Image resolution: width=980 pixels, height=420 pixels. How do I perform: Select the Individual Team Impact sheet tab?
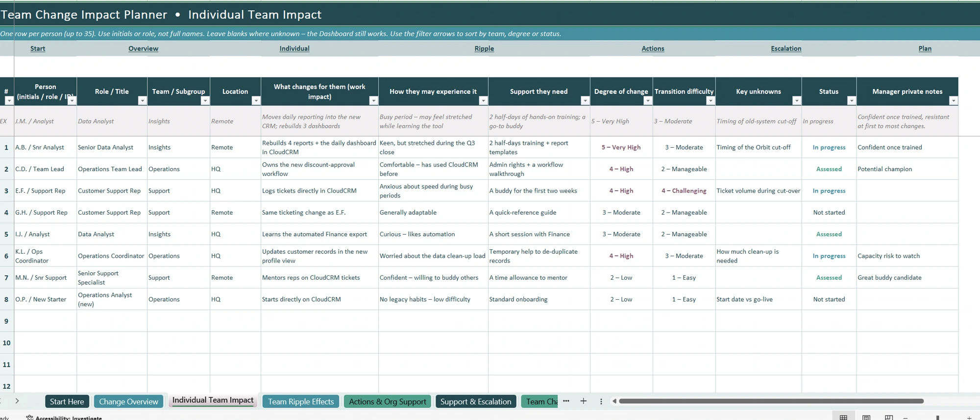213,400
